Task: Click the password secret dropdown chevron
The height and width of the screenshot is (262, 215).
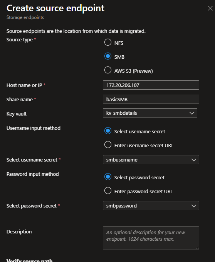Action: coord(194,206)
